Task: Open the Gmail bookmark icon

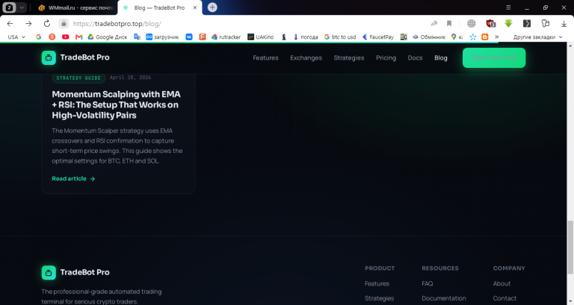Action: click(78, 37)
